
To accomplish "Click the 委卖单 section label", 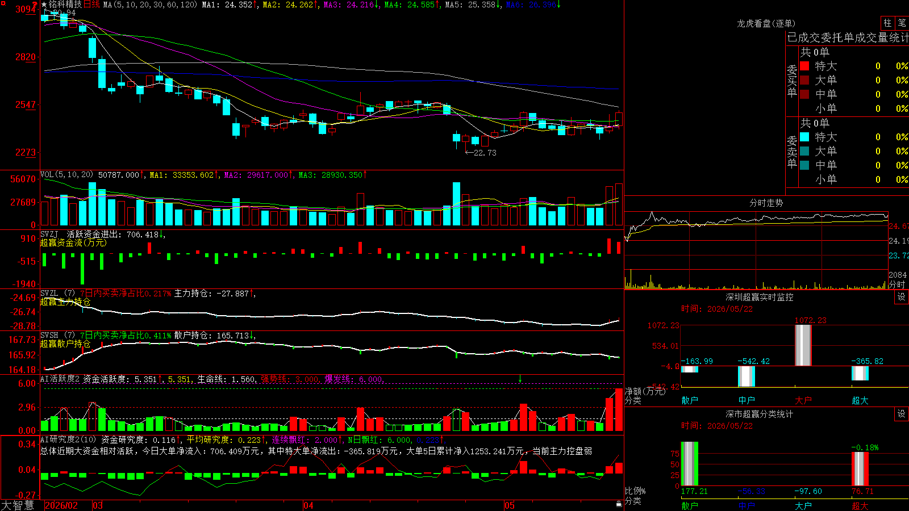I will tap(792, 151).
